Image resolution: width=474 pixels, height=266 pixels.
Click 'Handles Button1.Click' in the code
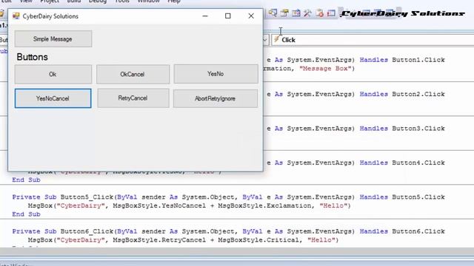pyautogui.click(x=402, y=60)
